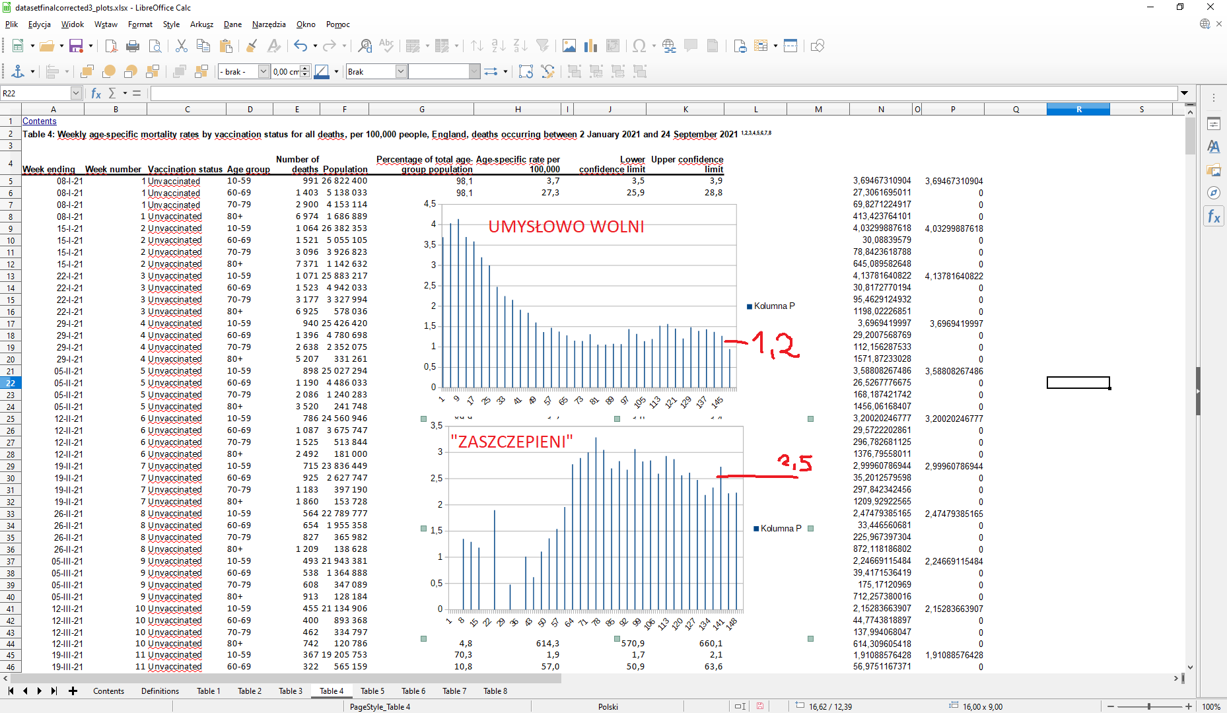Toggle the document modified save indicator
The width and height of the screenshot is (1227, 713).
[760, 706]
